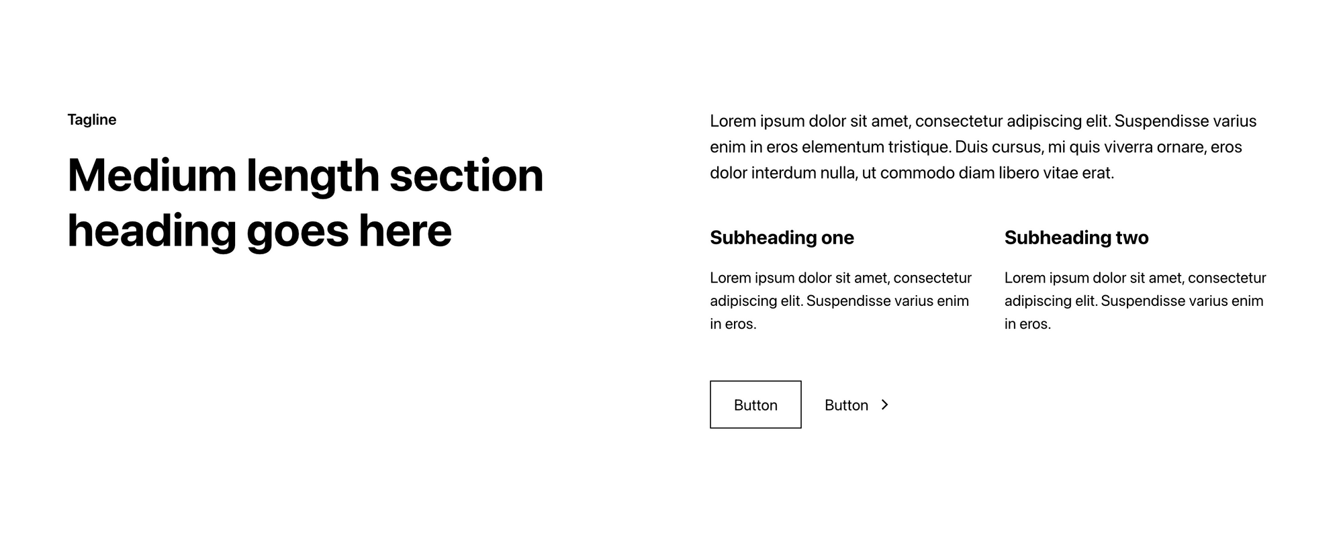Select the Subheading one title
This screenshot has width=1343, height=536.
[x=782, y=237]
